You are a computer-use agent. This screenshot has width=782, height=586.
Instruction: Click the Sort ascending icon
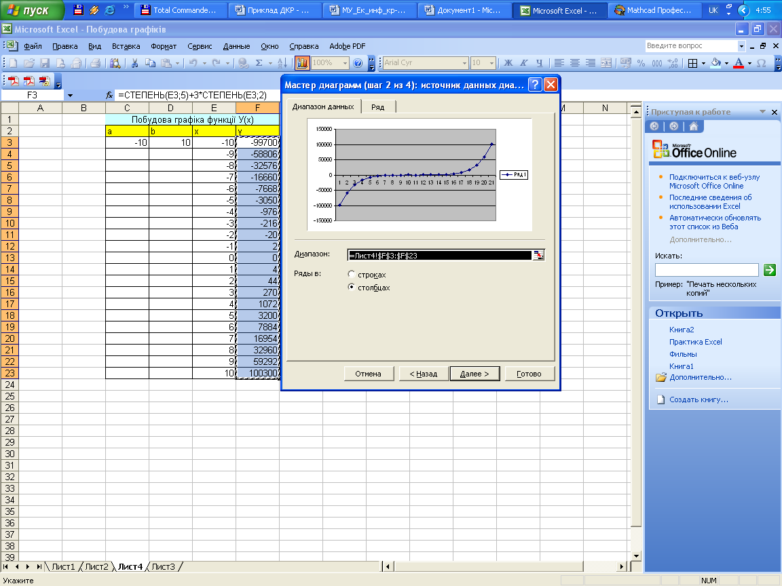coord(282,63)
